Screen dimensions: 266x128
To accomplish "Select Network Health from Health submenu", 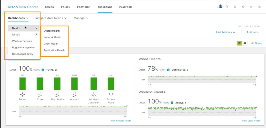I will coord(52,37).
